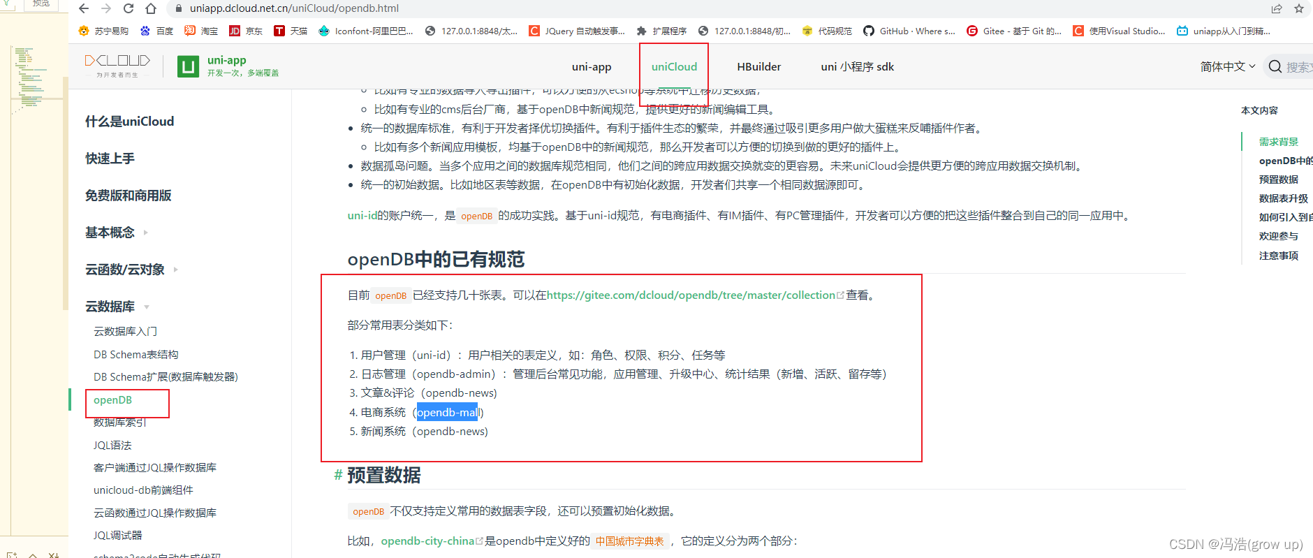Open JQuery 自动触发事 bookmark
The height and width of the screenshot is (558, 1313).
pyautogui.click(x=578, y=31)
